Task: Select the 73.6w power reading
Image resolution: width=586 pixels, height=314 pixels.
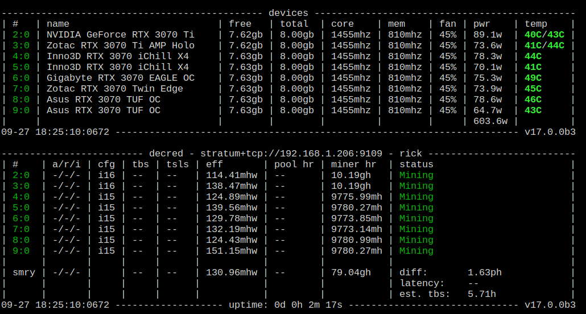Action: click(x=488, y=46)
